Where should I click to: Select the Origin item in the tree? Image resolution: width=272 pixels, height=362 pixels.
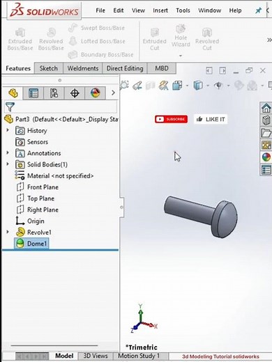pyautogui.click(x=30, y=221)
